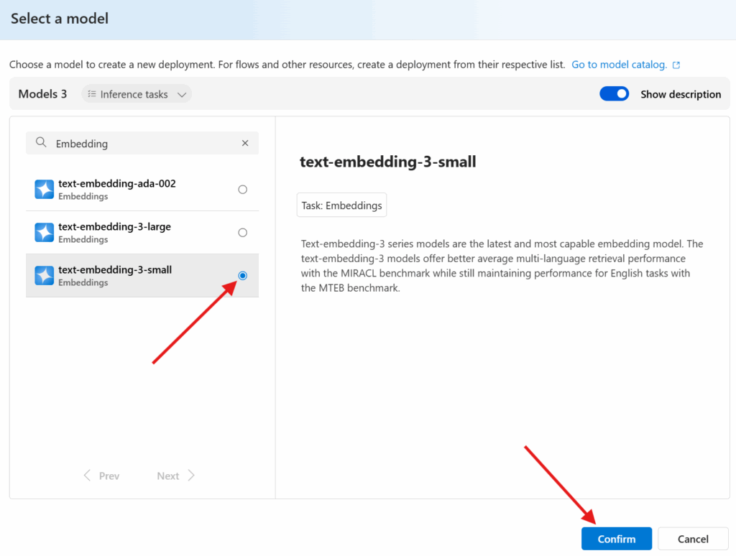Open the Inference tasks dropdown
The width and height of the screenshot is (736, 556).
pyautogui.click(x=137, y=93)
